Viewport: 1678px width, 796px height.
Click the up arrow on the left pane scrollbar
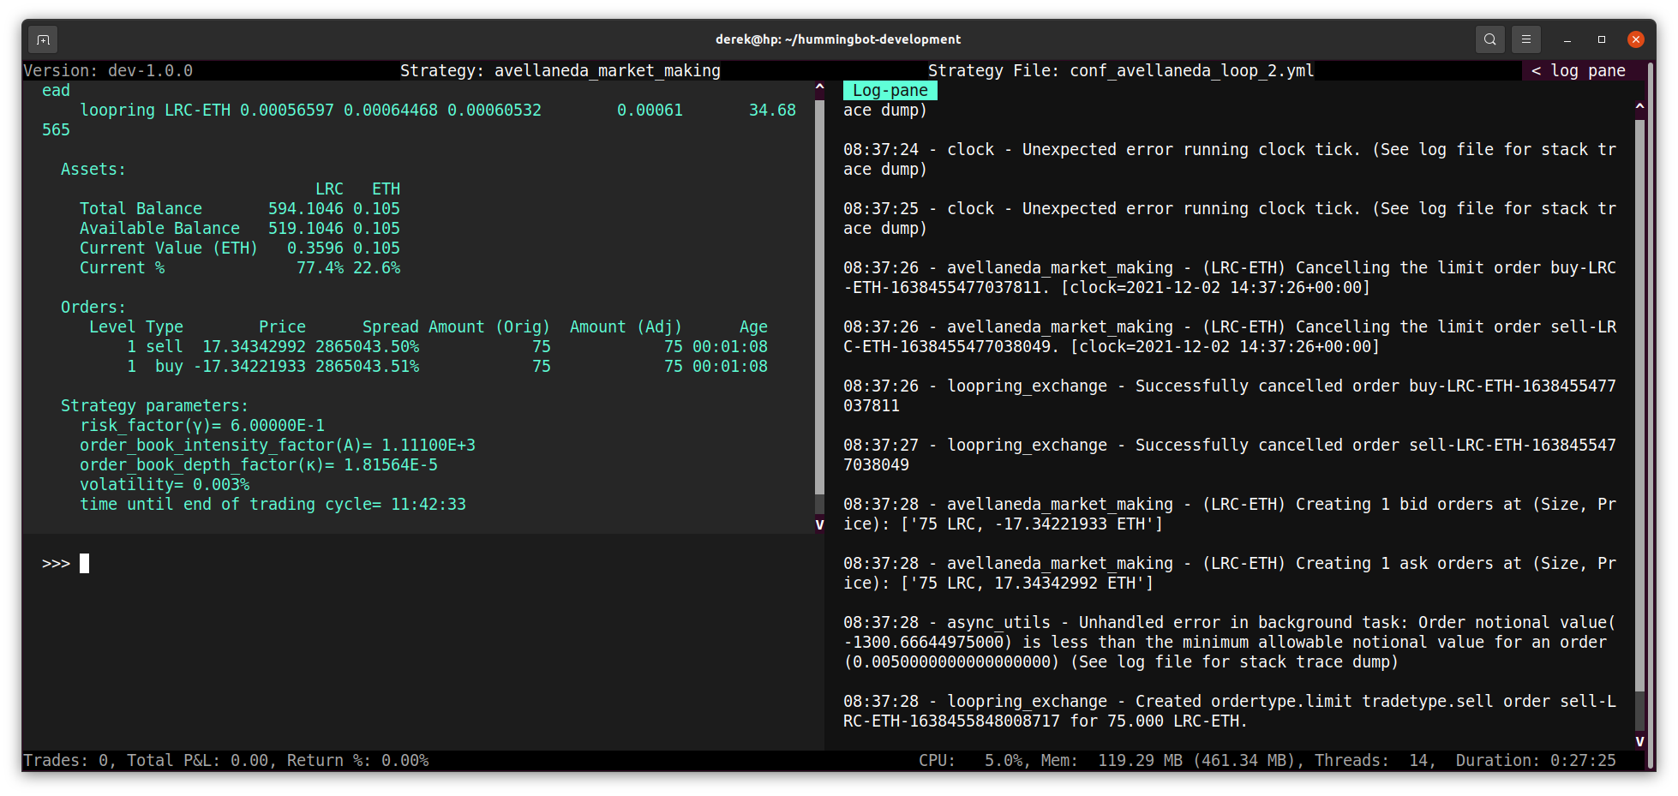click(819, 86)
